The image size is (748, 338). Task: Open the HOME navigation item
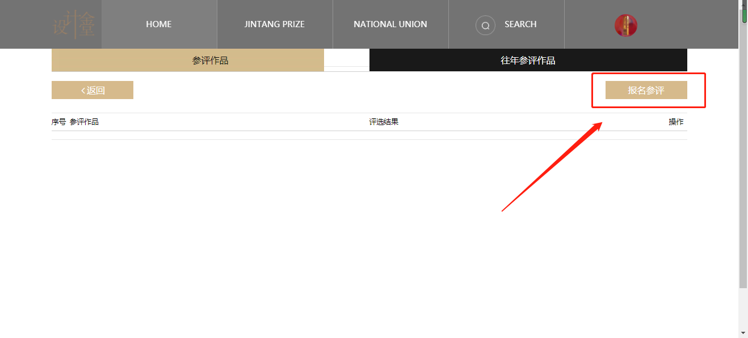pos(159,24)
